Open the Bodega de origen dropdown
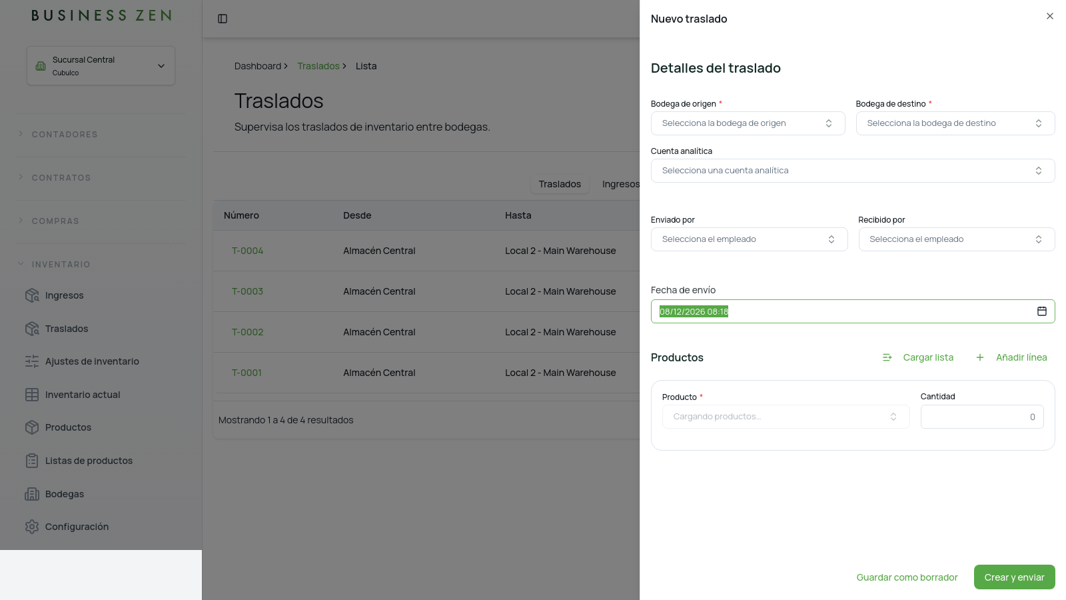The image size is (1066, 600). pyautogui.click(x=748, y=123)
